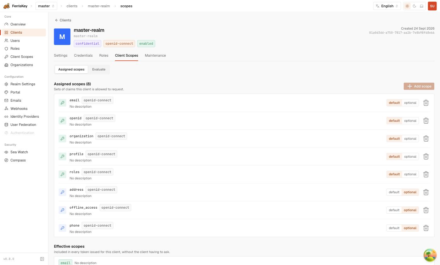Delete the roles scope assignment

pyautogui.click(x=426, y=174)
